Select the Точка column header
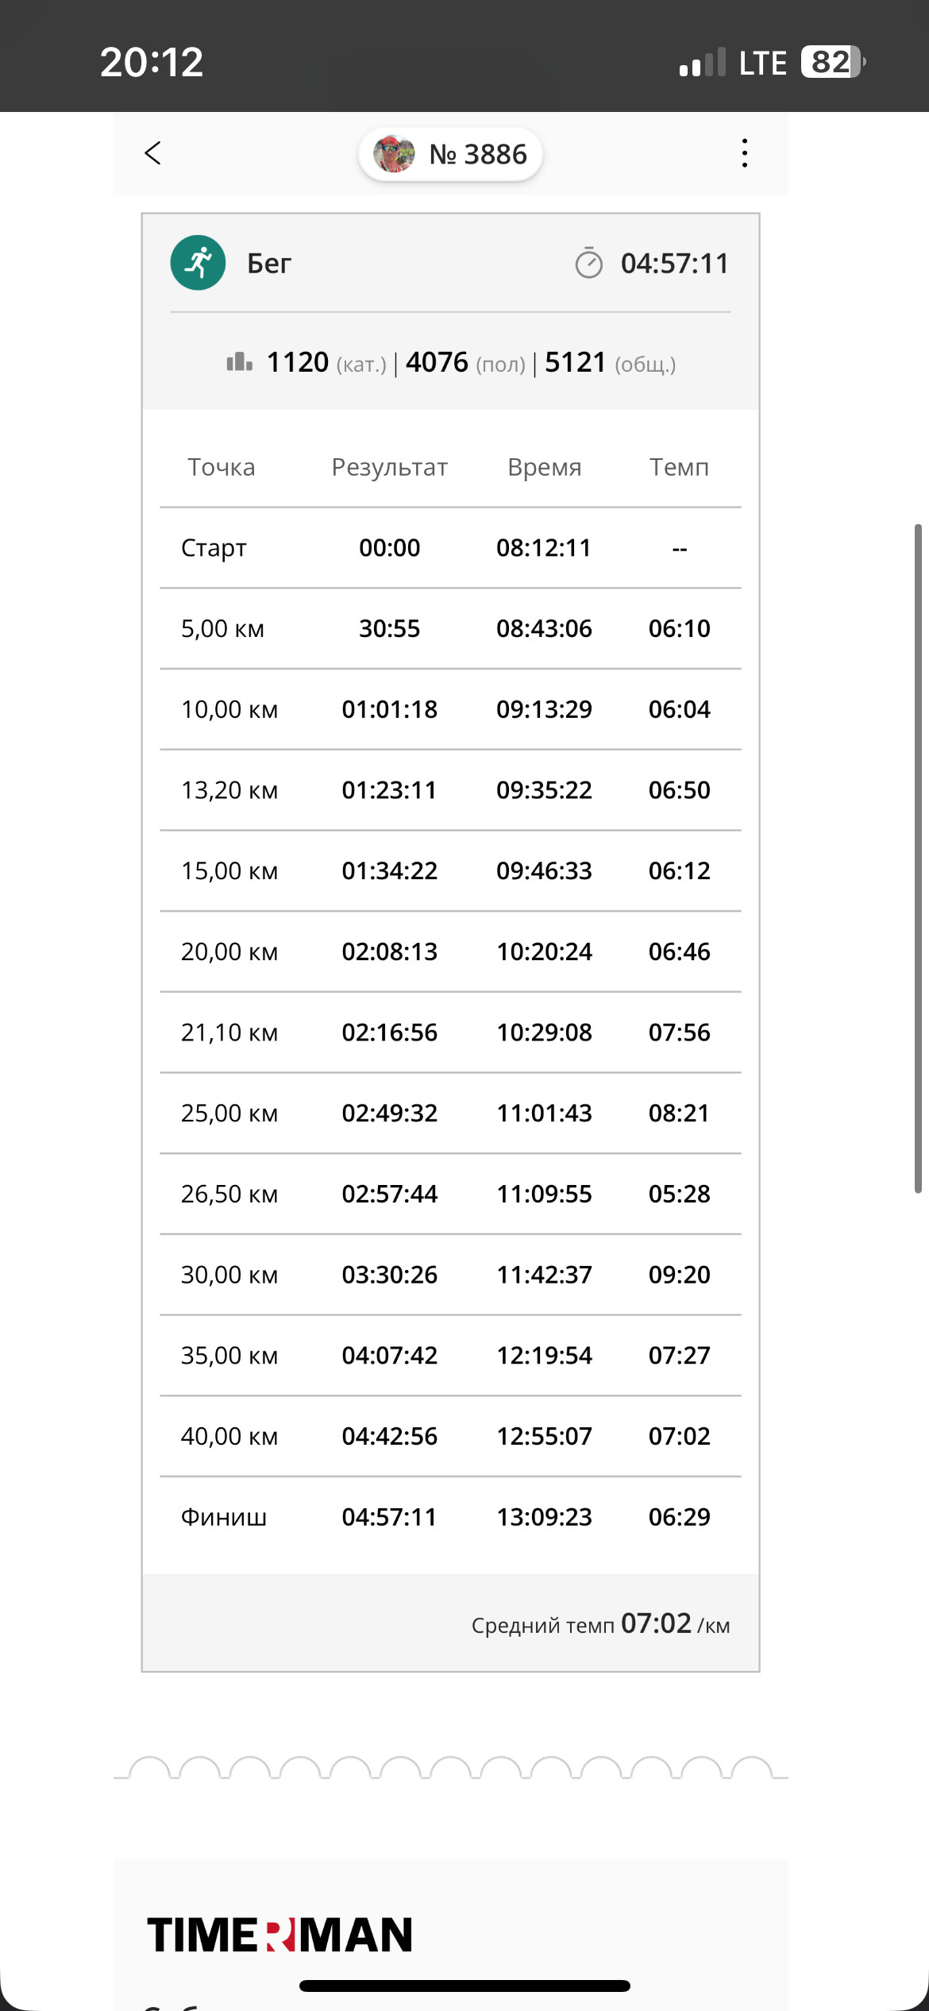Viewport: 929px width, 2011px height. 222,467
